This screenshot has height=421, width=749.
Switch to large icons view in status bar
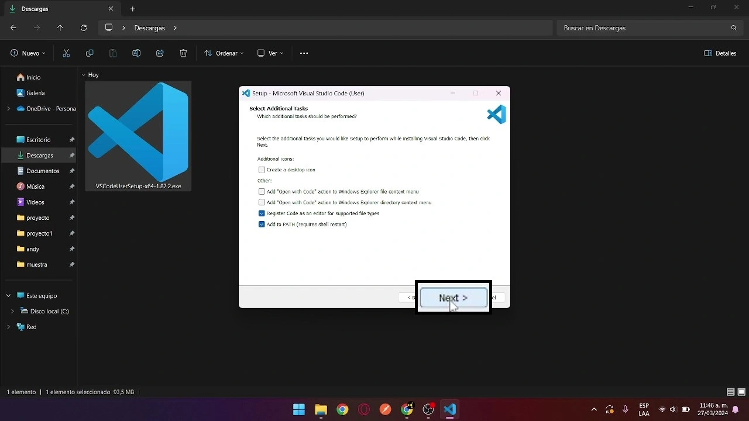click(x=741, y=392)
